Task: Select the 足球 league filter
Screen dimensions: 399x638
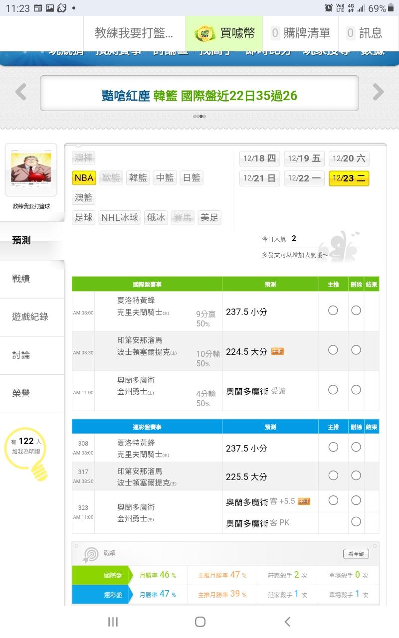Action: 84,218
